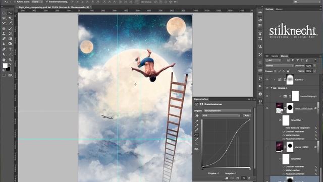Select the Sponge tool

coord(10,44)
